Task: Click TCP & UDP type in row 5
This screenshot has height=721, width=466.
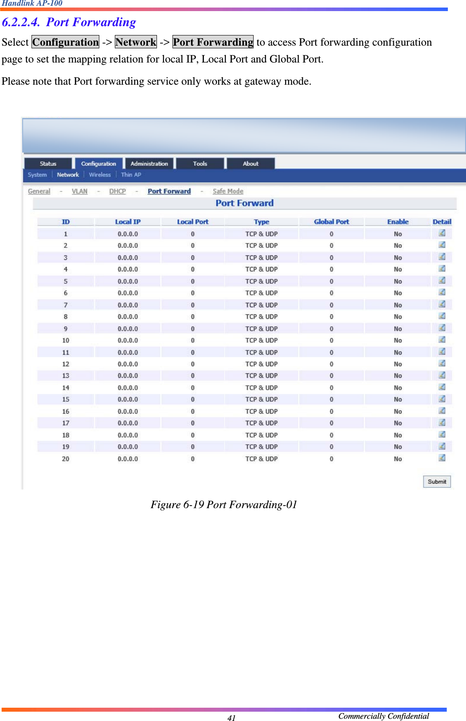Action: pos(262,281)
